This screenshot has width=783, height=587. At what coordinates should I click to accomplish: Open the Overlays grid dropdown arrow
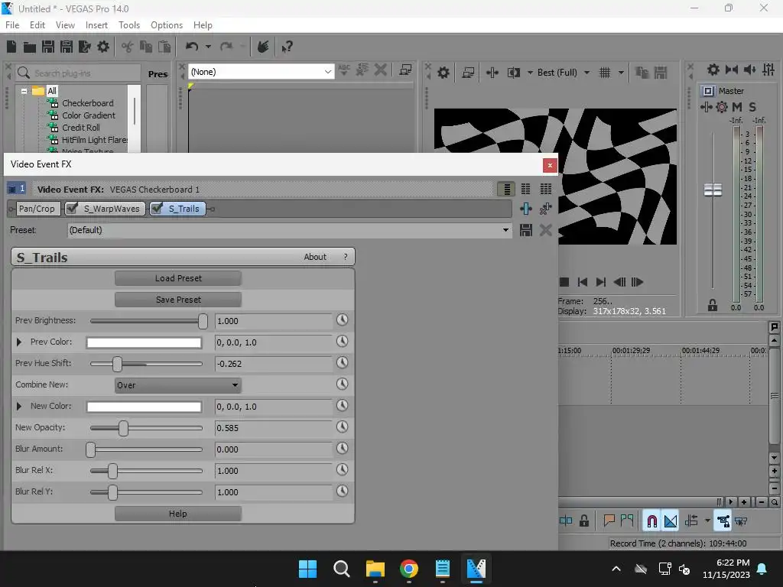pos(621,73)
